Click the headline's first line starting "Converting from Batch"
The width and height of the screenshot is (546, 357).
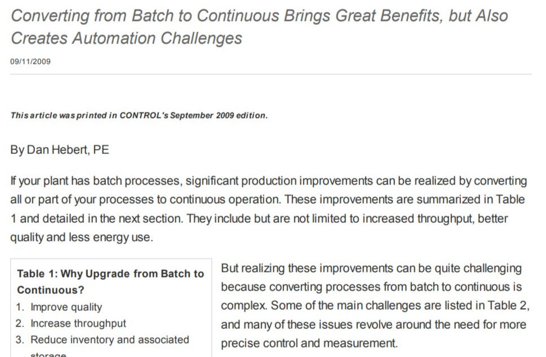click(259, 16)
